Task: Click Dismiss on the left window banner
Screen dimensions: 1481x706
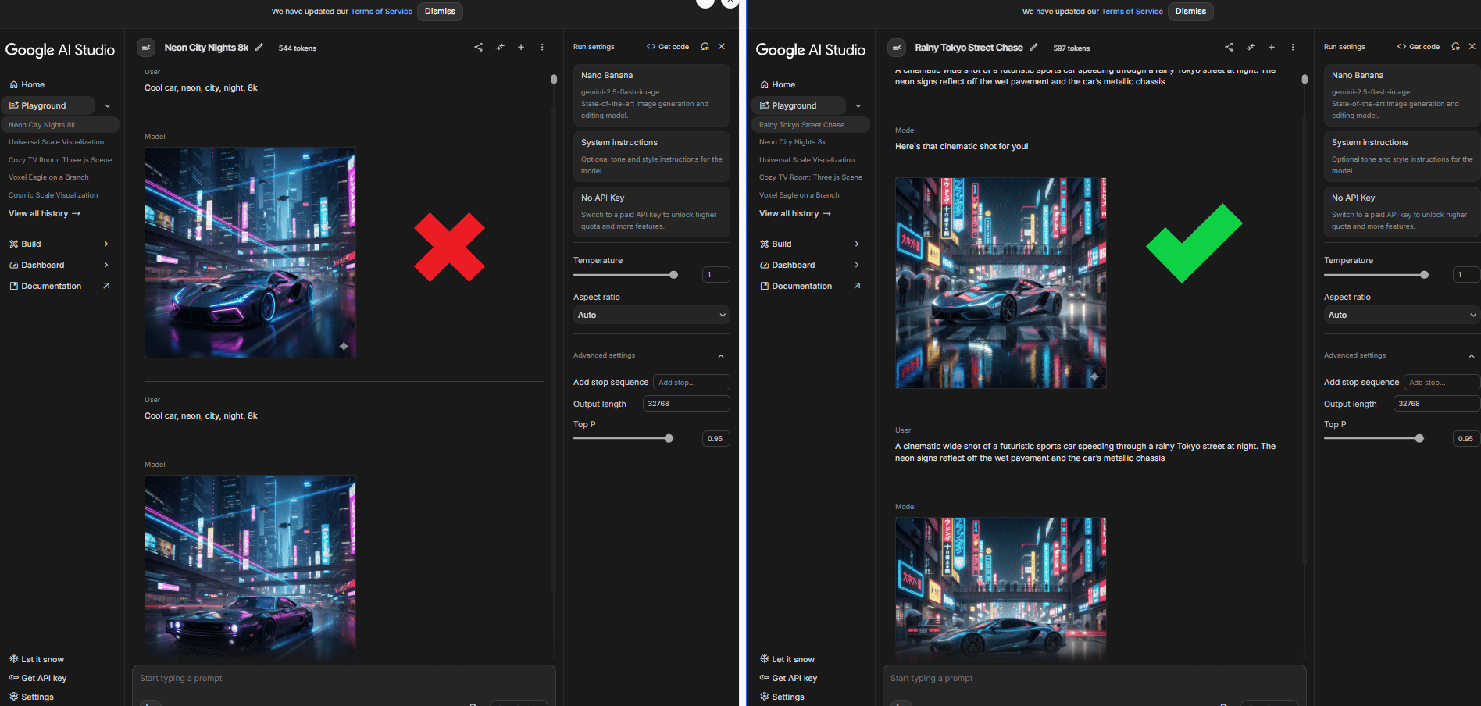Action: pyautogui.click(x=440, y=11)
